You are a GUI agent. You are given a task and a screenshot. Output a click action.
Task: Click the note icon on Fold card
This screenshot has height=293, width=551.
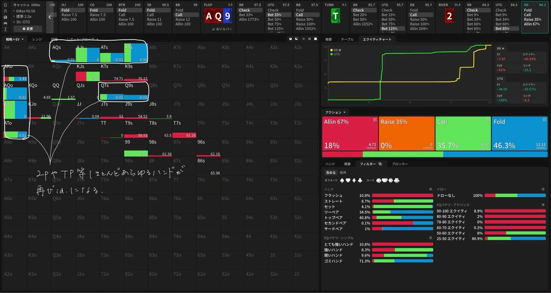pos(544,120)
